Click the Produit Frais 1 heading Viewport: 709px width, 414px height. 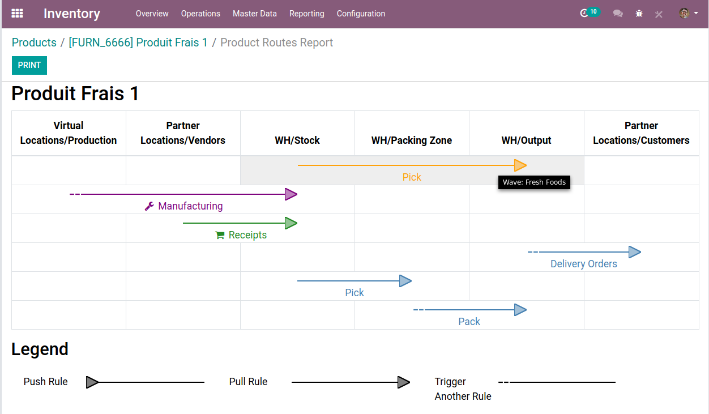[75, 93]
